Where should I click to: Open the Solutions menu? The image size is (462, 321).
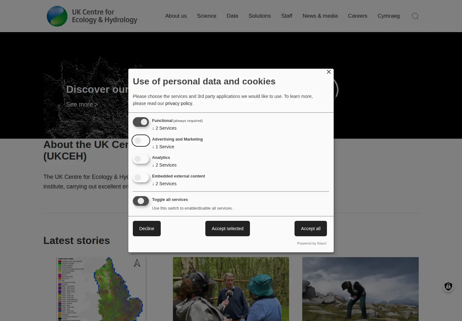point(260,16)
